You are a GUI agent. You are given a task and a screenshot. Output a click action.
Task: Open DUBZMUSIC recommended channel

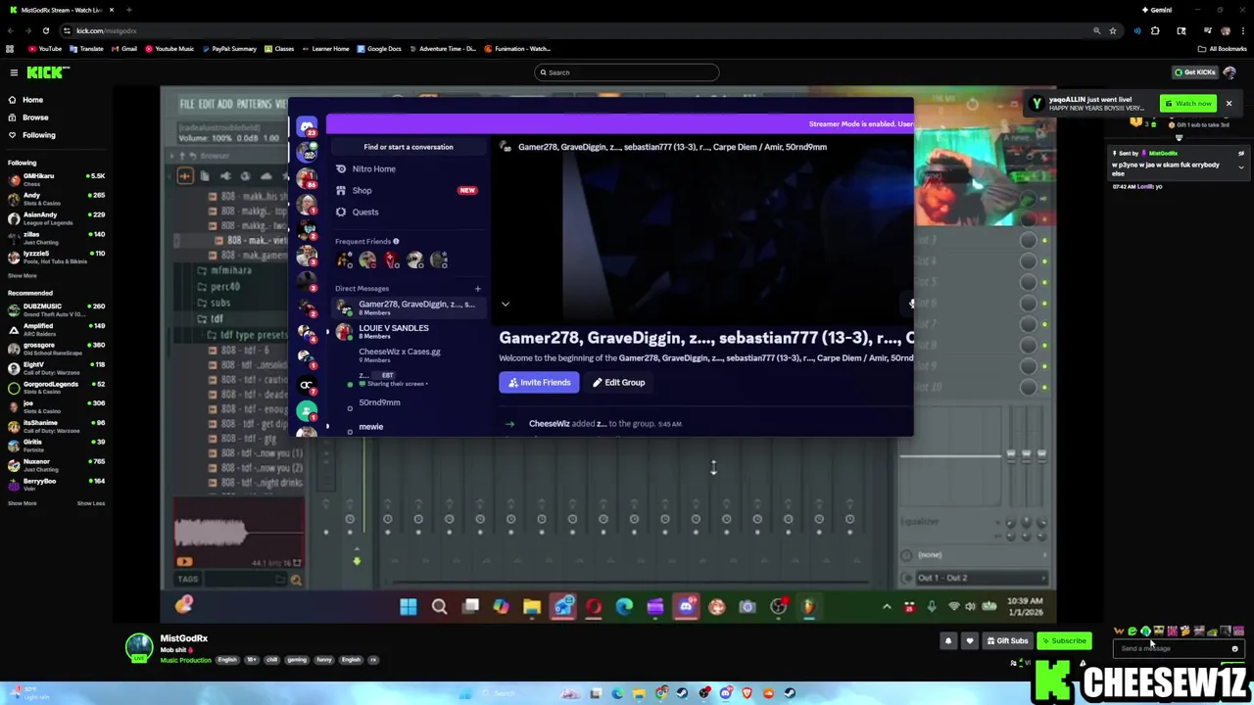coord(57,309)
